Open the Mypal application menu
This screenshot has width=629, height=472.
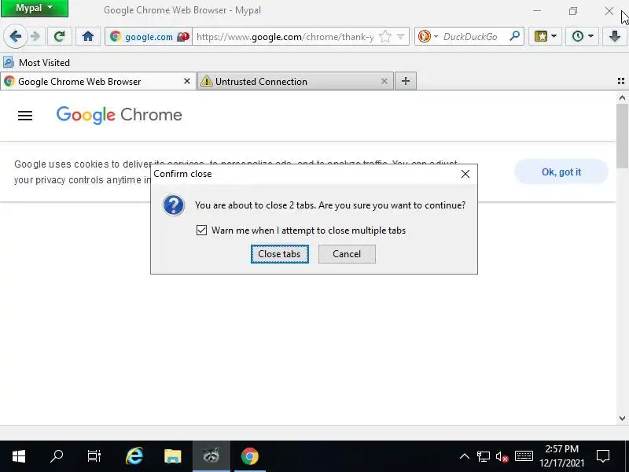pyautogui.click(x=35, y=9)
